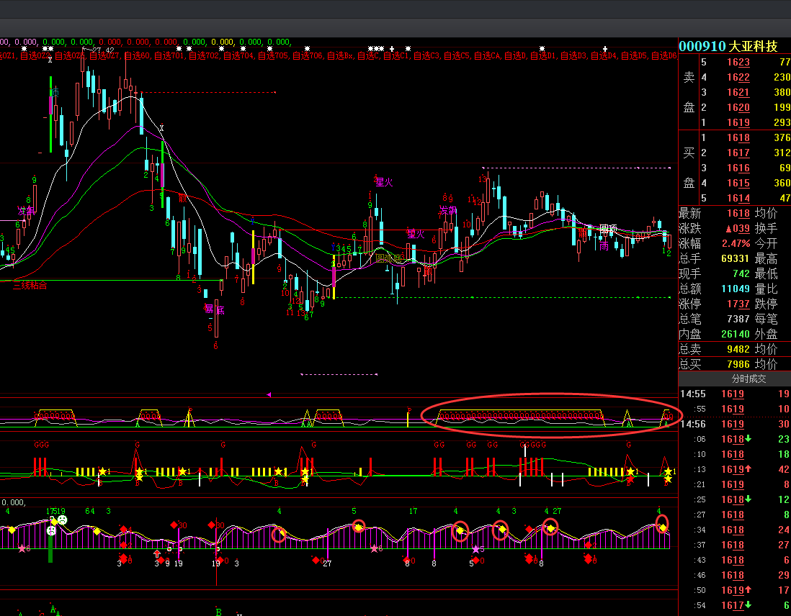
Task: Click the 三线粘合 chart annotation
Action: pos(30,285)
